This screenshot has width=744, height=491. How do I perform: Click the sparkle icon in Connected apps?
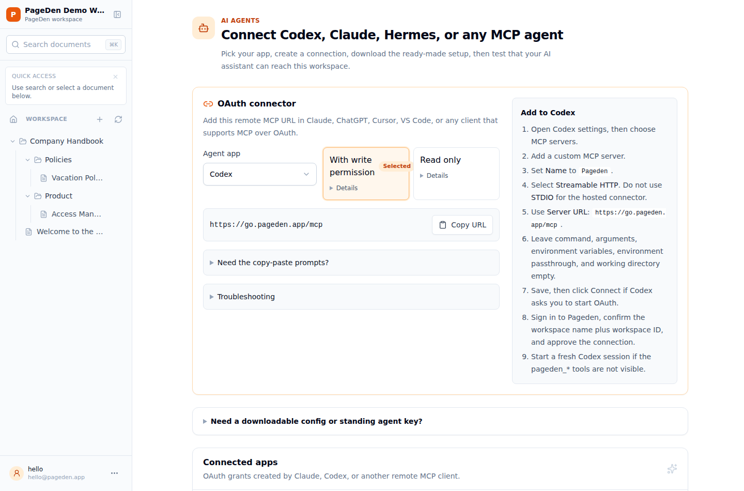pos(672,469)
